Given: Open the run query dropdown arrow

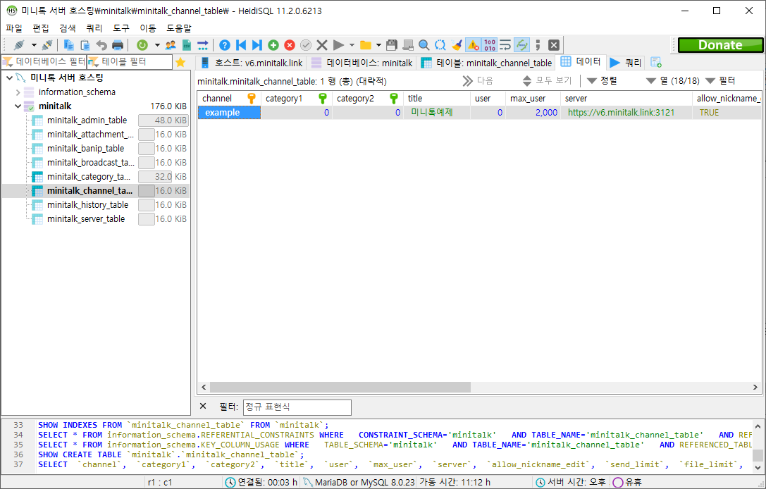Looking at the screenshot, I should (x=352, y=45).
